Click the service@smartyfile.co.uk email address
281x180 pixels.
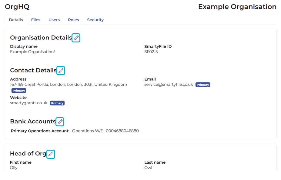[x=168, y=85]
